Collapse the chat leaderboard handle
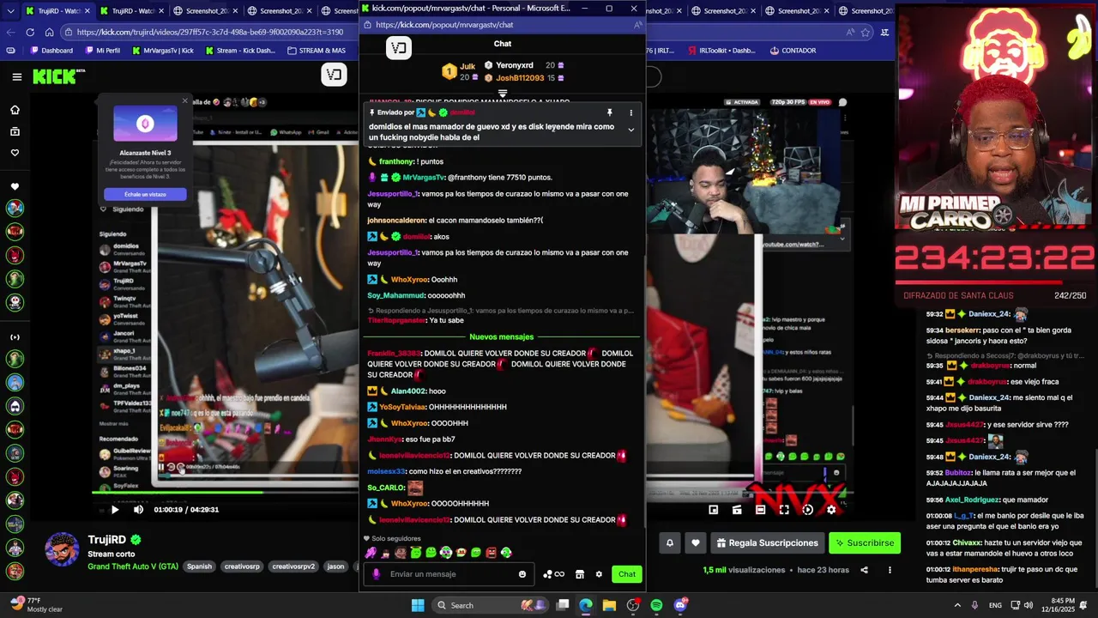 pos(503,93)
